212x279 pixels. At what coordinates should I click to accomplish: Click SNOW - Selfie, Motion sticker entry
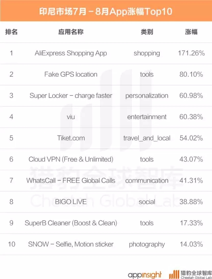tap(71, 244)
